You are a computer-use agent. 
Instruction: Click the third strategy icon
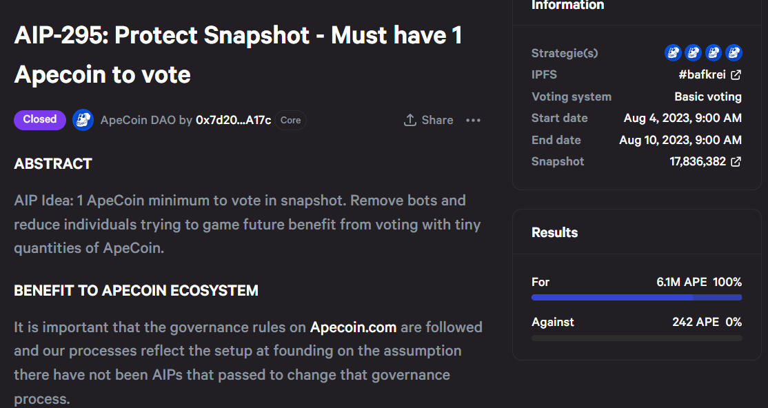[714, 52]
